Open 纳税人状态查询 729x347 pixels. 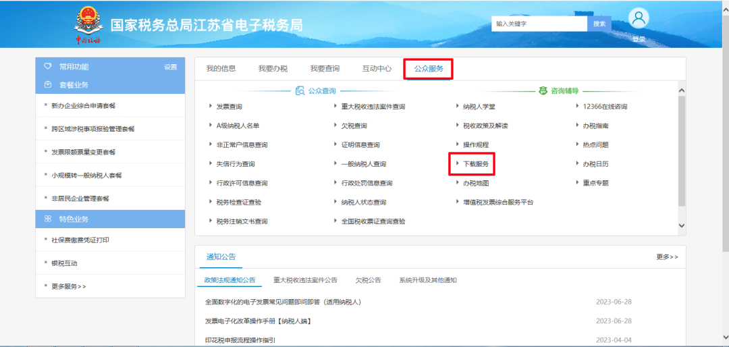[x=364, y=203]
